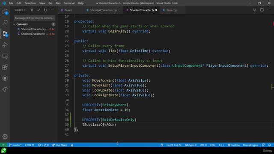Screen dimensions: 274x154
Task: Collapse the CHANGES section
Action: pyautogui.click(x=34, y=24)
